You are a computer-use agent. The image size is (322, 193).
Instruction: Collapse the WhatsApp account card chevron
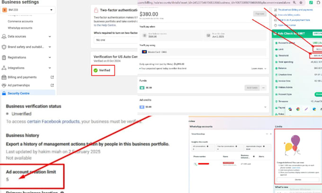click(271, 134)
